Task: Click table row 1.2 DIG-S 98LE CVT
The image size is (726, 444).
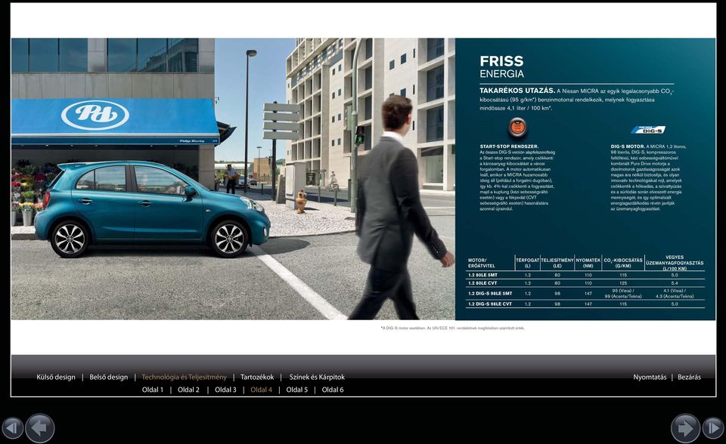Action: pos(585,304)
